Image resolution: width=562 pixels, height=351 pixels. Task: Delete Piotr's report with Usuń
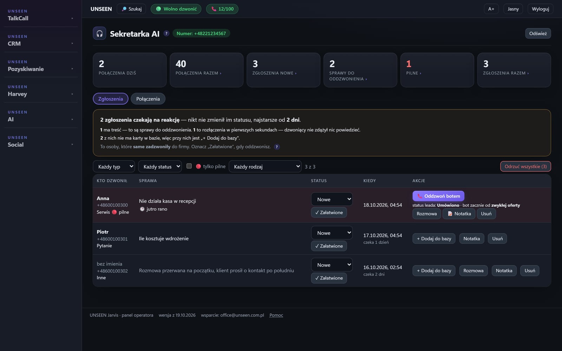[x=497, y=239]
